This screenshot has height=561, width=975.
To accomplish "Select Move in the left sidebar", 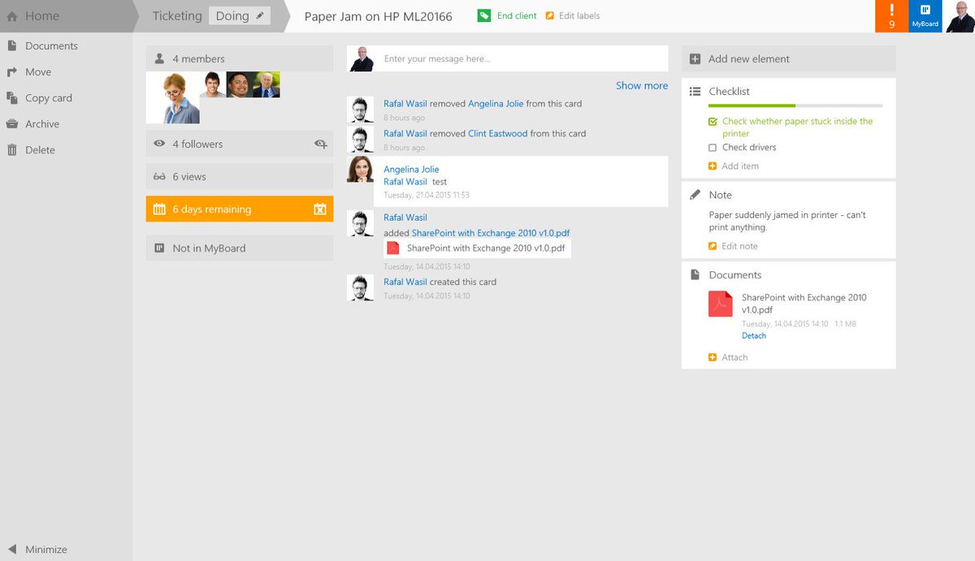I will 38,72.
